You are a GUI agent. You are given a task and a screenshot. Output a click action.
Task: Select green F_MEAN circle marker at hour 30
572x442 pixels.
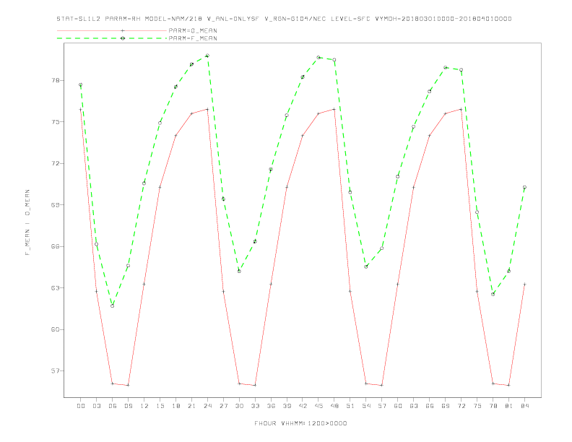point(239,271)
